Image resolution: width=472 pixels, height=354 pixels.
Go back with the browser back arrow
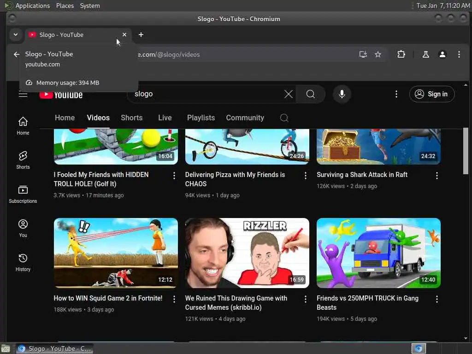coord(17,54)
